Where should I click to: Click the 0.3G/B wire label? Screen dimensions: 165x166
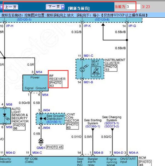point(76,32)
